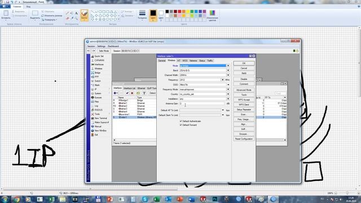Adjust the Paint zoom slider
Viewport: 361px width, 203px height.
pyautogui.click(x=347, y=193)
